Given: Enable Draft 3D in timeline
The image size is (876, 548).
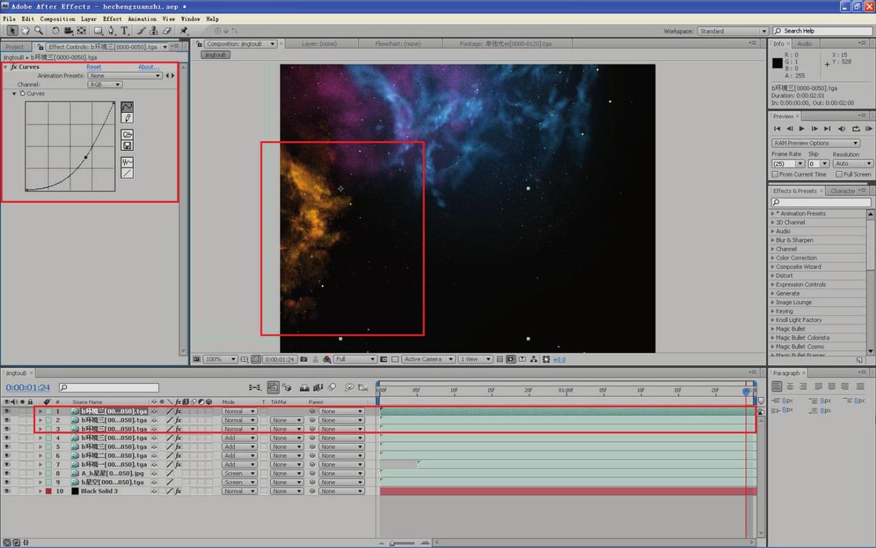Looking at the screenshot, I should [287, 388].
